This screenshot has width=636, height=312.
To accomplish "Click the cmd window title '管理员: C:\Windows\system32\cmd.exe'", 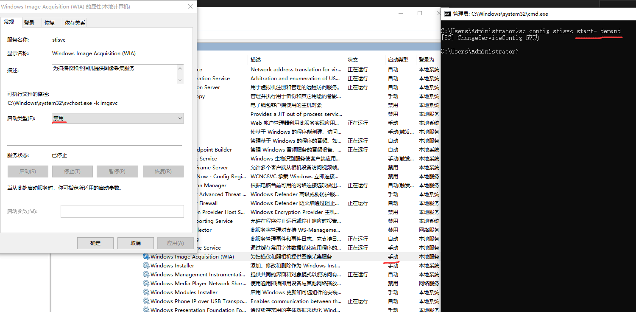I will (501, 14).
